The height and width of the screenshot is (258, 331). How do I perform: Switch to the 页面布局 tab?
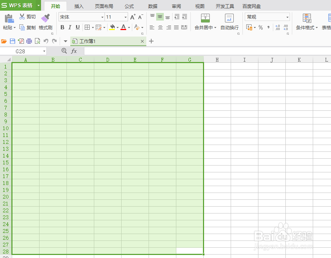[104, 6]
